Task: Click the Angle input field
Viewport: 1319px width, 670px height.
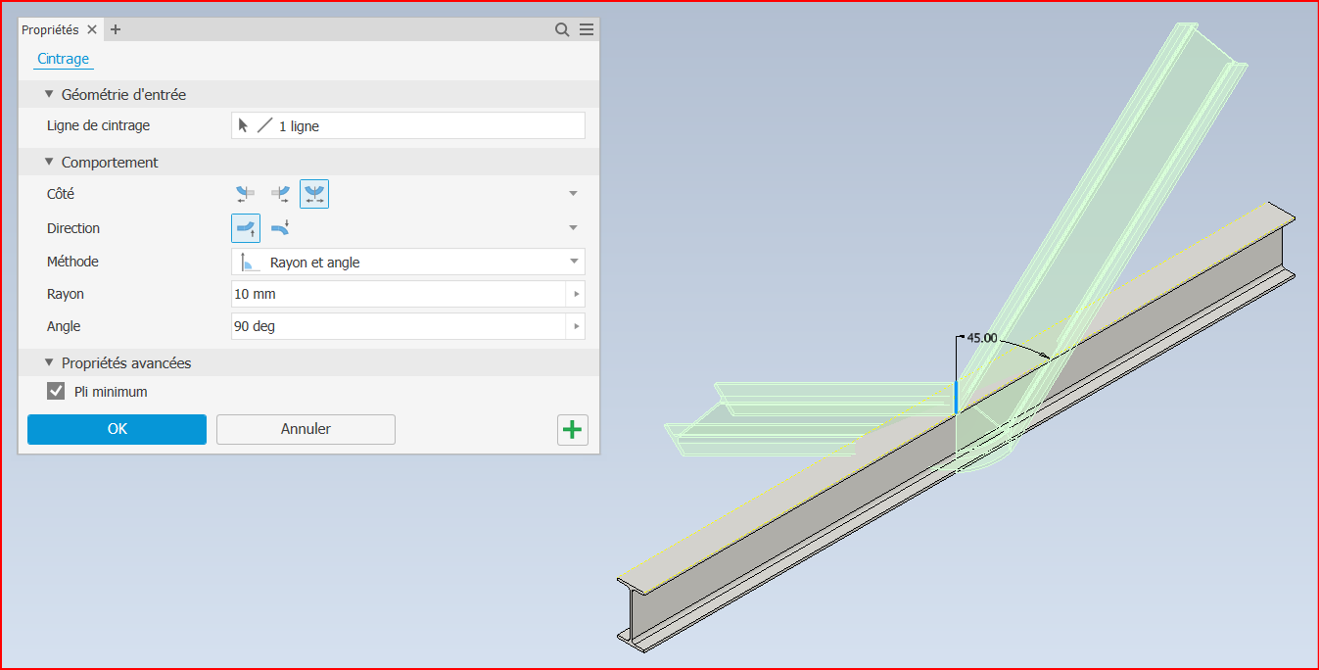Action: coord(398,326)
